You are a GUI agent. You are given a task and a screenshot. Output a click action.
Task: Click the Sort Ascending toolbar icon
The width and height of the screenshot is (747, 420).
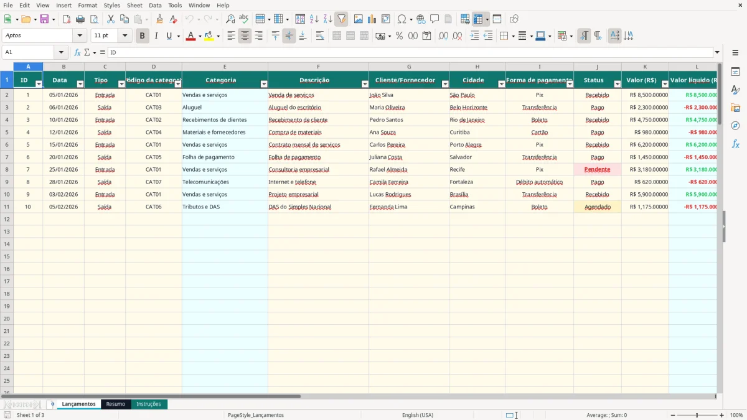[314, 19]
